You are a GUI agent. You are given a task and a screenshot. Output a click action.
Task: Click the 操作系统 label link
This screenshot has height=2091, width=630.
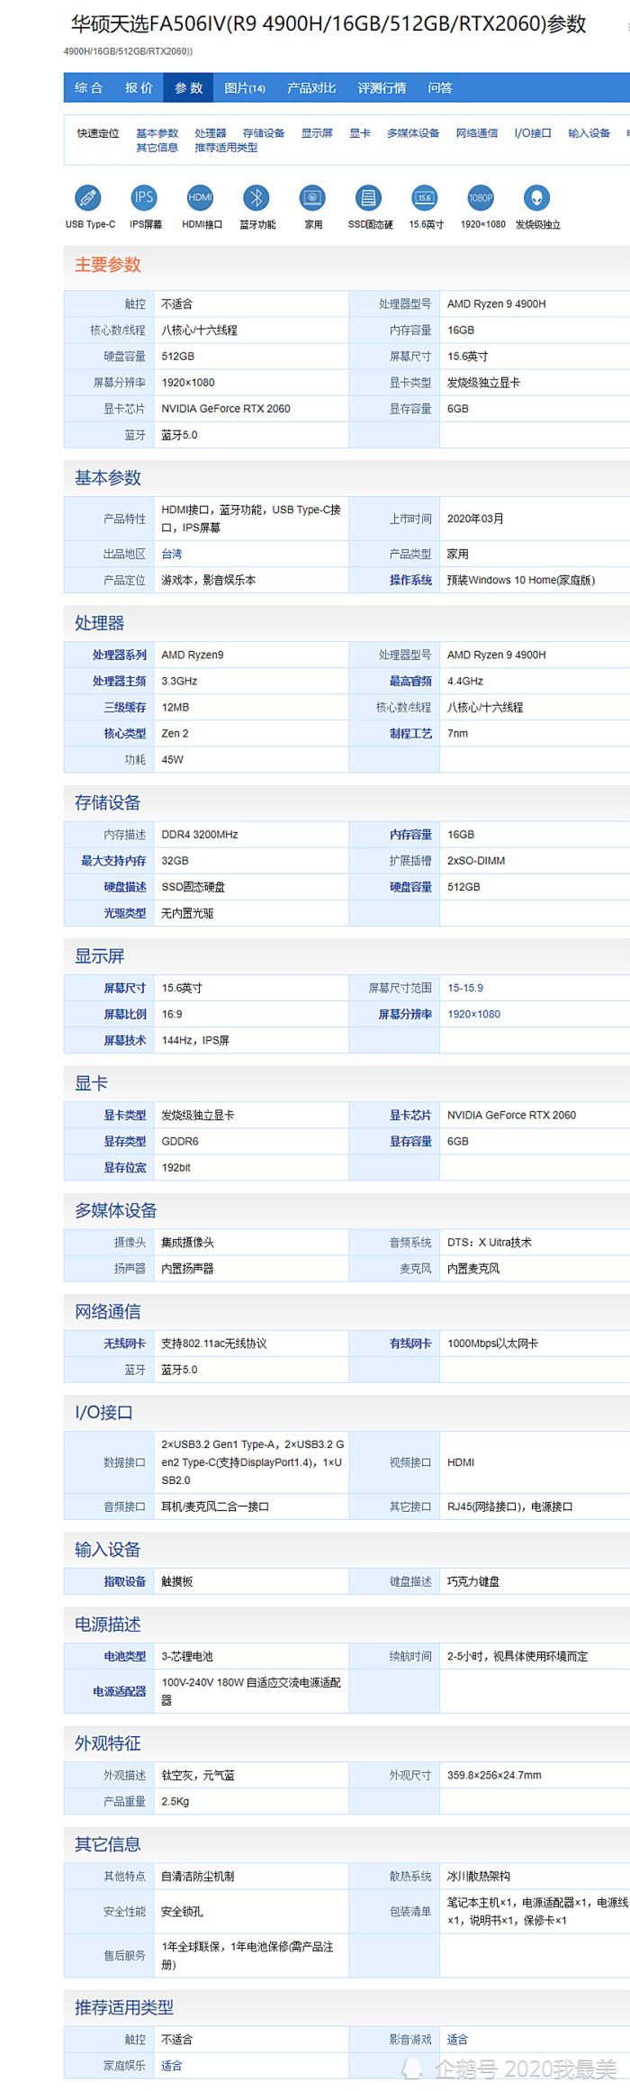(410, 580)
